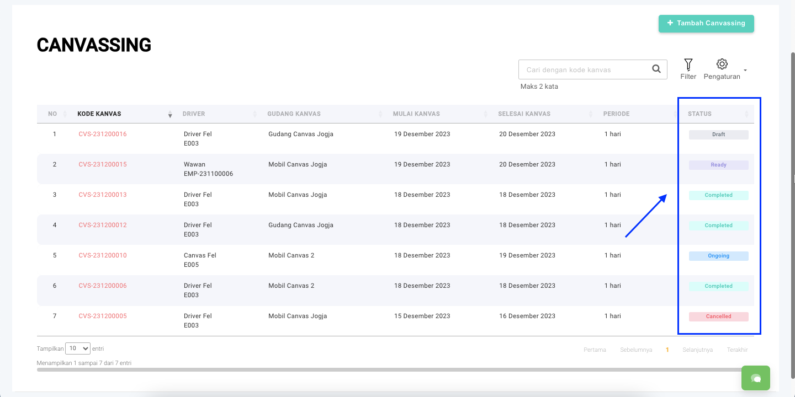
Task: Focus the kode kanvas search field
Action: pos(584,70)
